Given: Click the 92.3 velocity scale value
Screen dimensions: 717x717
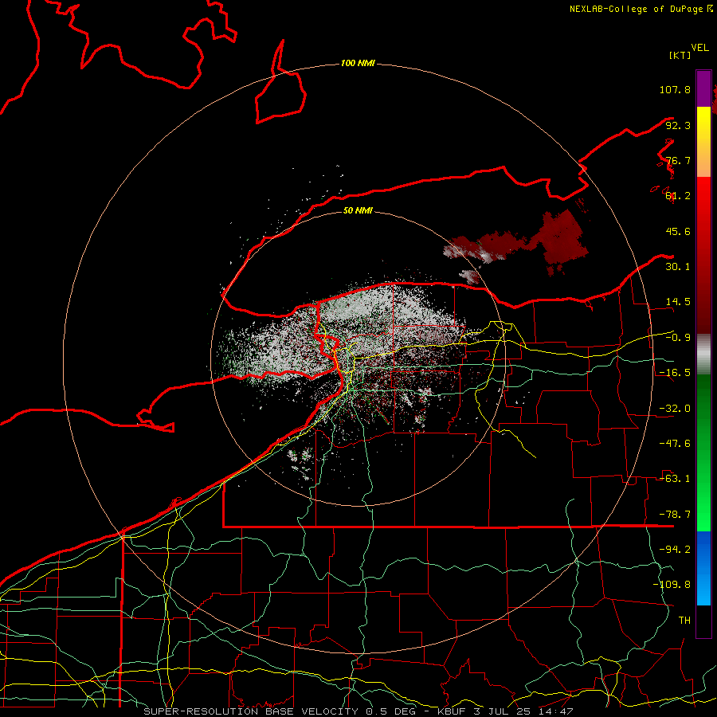Looking at the screenshot, I should (678, 125).
